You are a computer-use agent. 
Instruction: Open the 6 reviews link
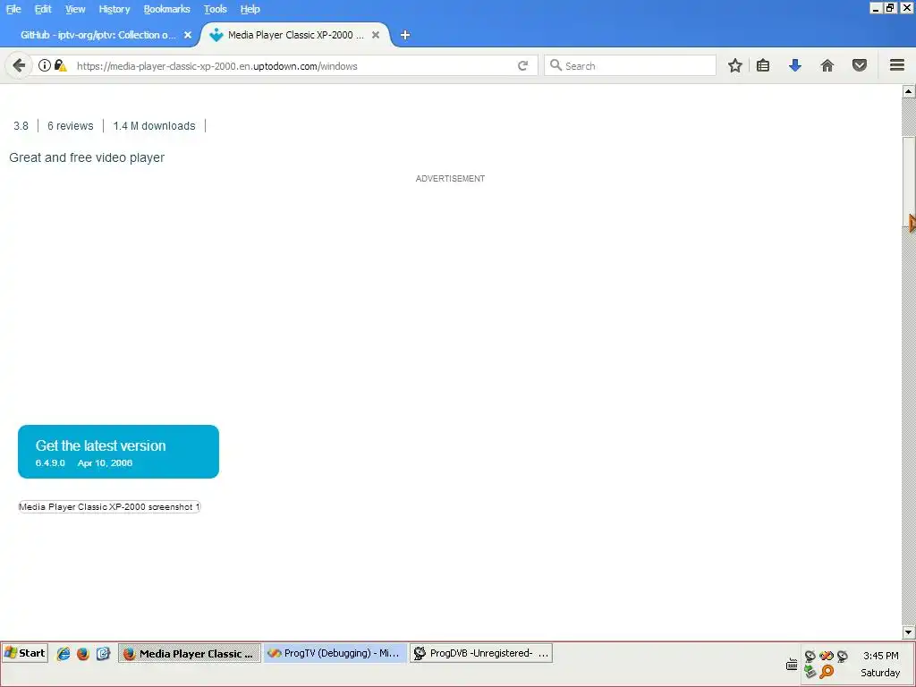tap(70, 125)
